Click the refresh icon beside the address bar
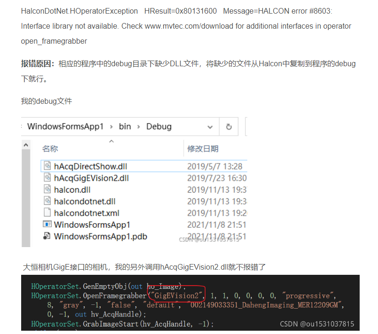378x334 pixels. [229, 126]
